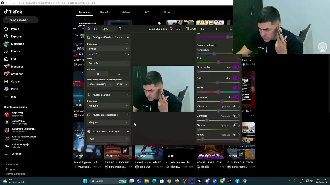Switch to the LIVE search tab on TikTok
Image resolution: width=330 pixels, height=185 pixels.
tap(146, 12)
